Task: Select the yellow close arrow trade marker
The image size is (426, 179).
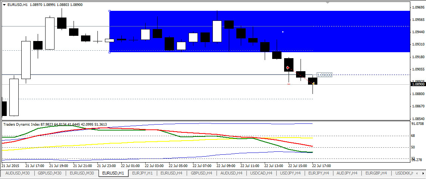Action: tap(313, 84)
